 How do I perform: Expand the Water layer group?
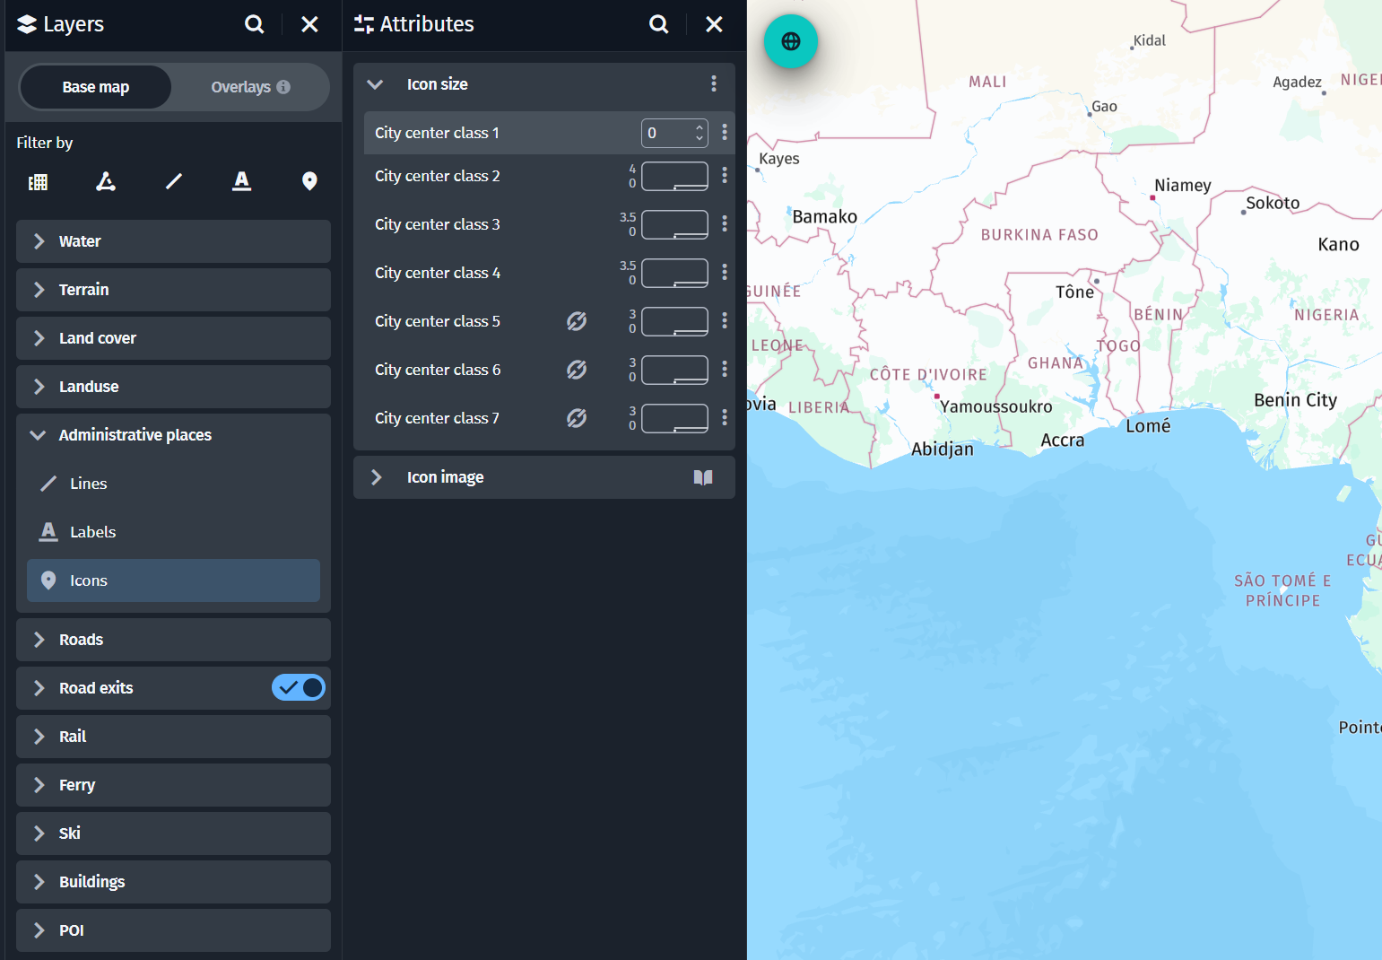pos(39,241)
